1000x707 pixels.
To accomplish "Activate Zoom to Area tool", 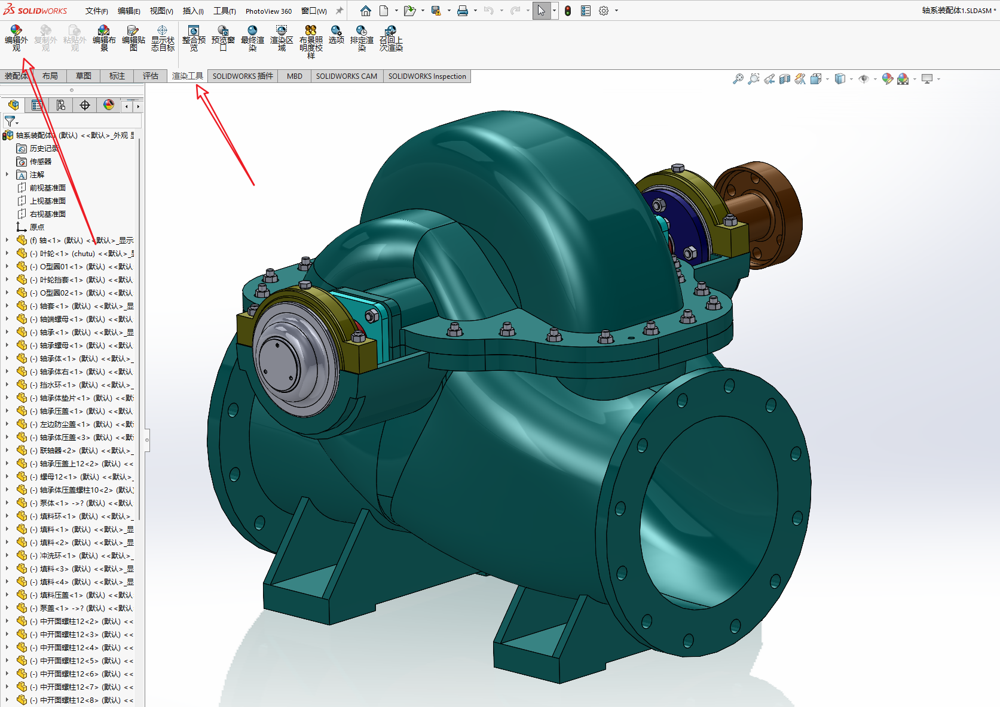I will (754, 79).
